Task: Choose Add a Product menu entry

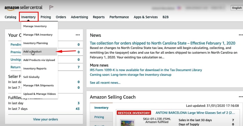Action: click(x=40, y=51)
